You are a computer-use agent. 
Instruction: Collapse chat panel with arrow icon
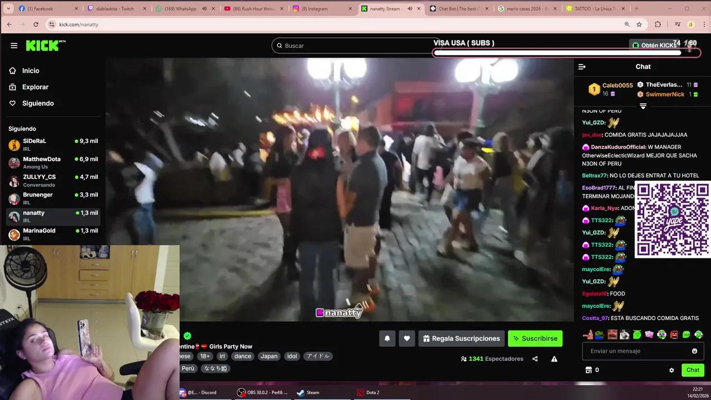(582, 67)
